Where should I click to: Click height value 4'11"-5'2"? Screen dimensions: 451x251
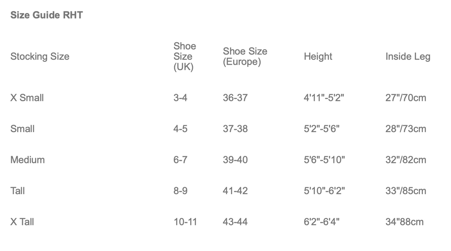pos(324,98)
